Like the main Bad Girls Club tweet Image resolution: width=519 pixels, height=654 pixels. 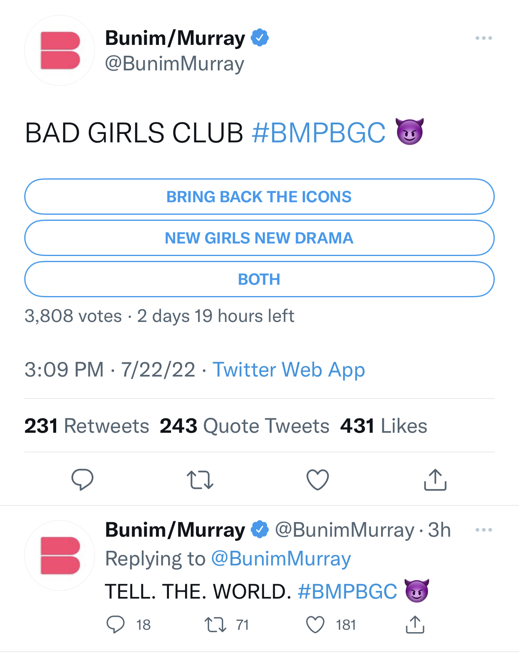point(318,480)
